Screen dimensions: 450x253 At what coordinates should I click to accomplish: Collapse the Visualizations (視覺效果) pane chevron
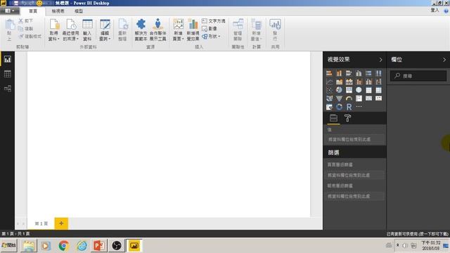pos(381,60)
